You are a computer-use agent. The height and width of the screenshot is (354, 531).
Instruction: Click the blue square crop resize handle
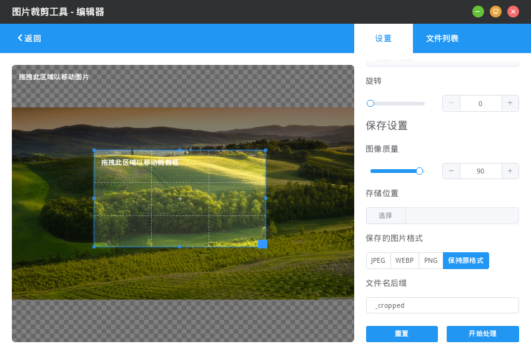point(262,243)
